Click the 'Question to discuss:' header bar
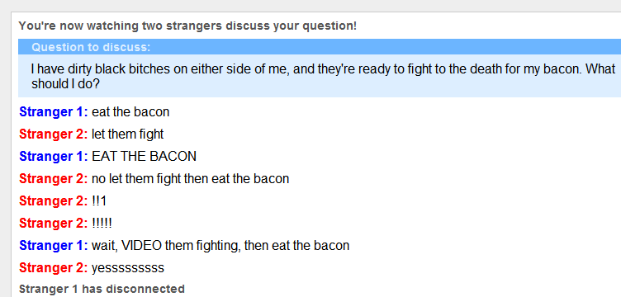 pos(320,47)
